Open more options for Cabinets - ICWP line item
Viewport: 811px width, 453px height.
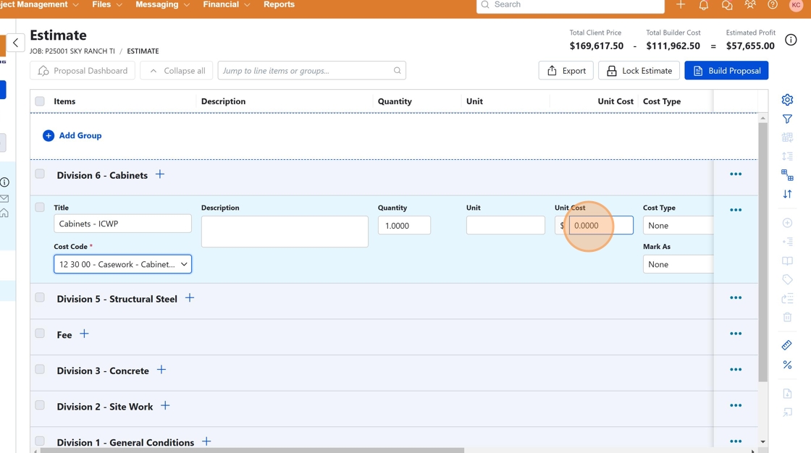(736, 210)
